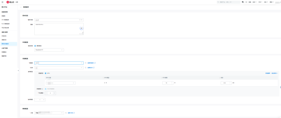Select the GPU resource type radio button
281x118 pixels.
click(x=46, y=73)
